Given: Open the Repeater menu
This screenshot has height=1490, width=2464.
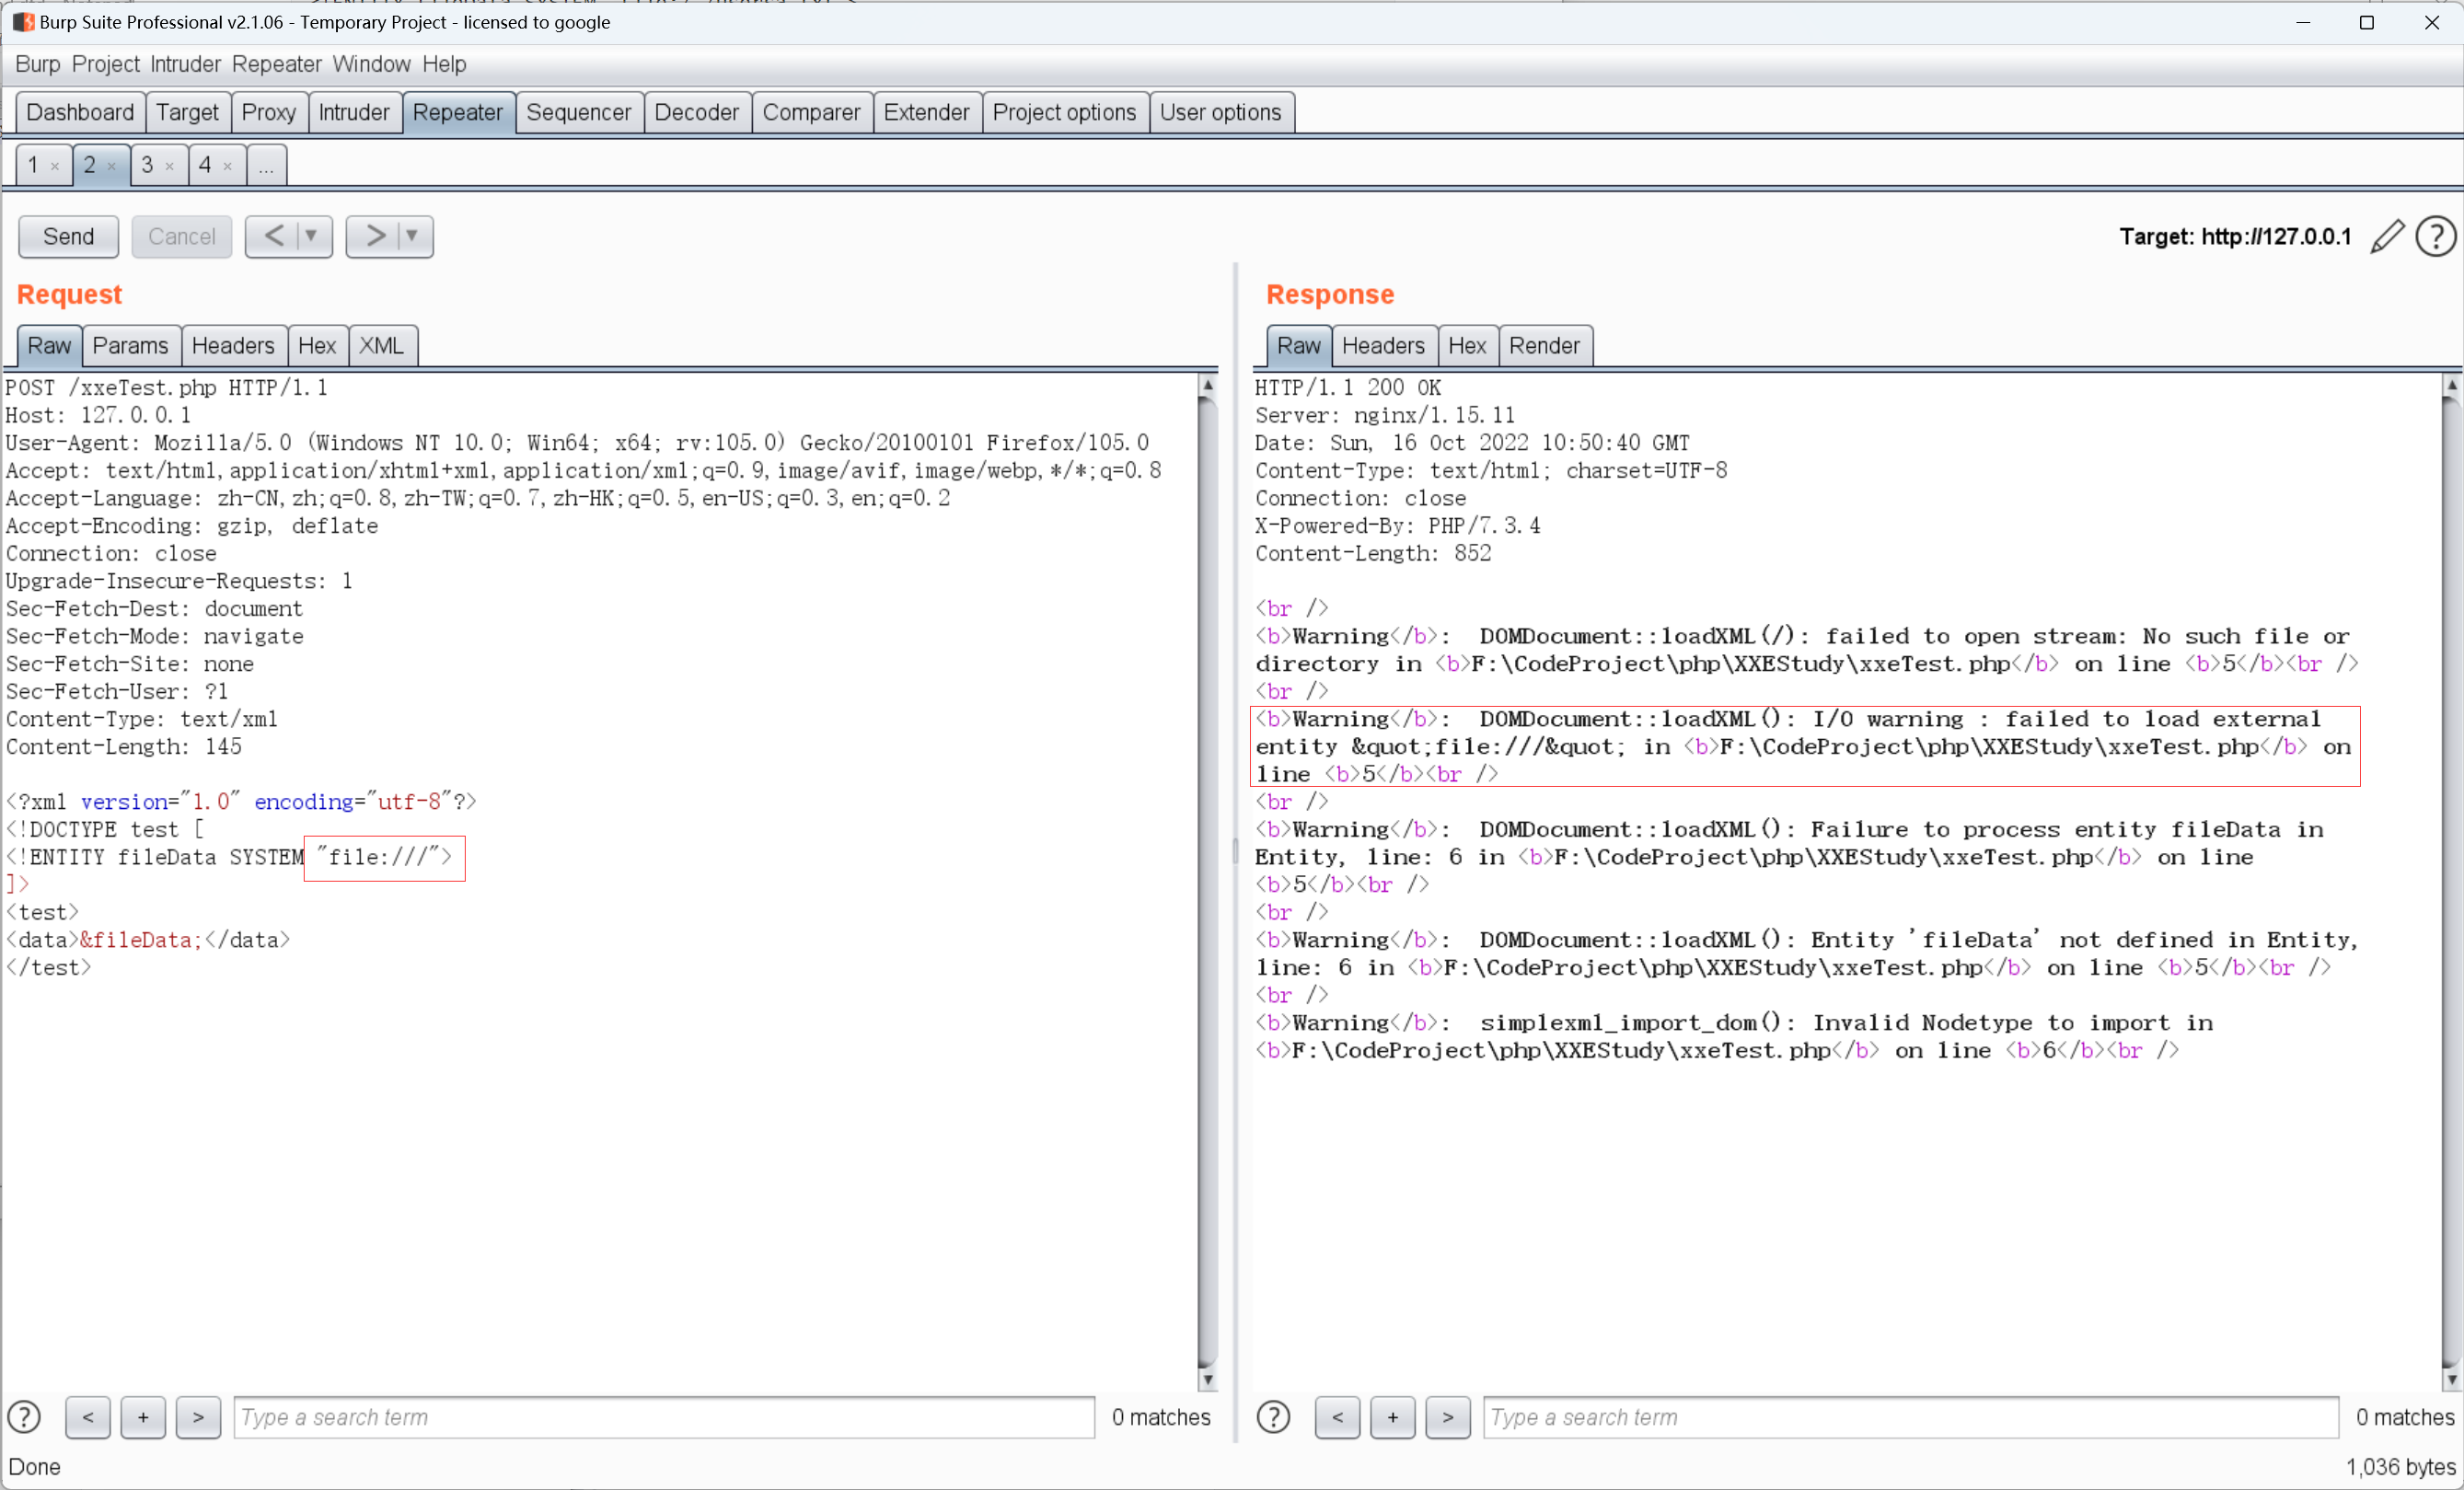Looking at the screenshot, I should tap(277, 64).
